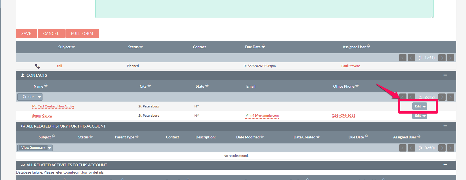Open the Create dropdown arrow in Contacts

point(39,97)
